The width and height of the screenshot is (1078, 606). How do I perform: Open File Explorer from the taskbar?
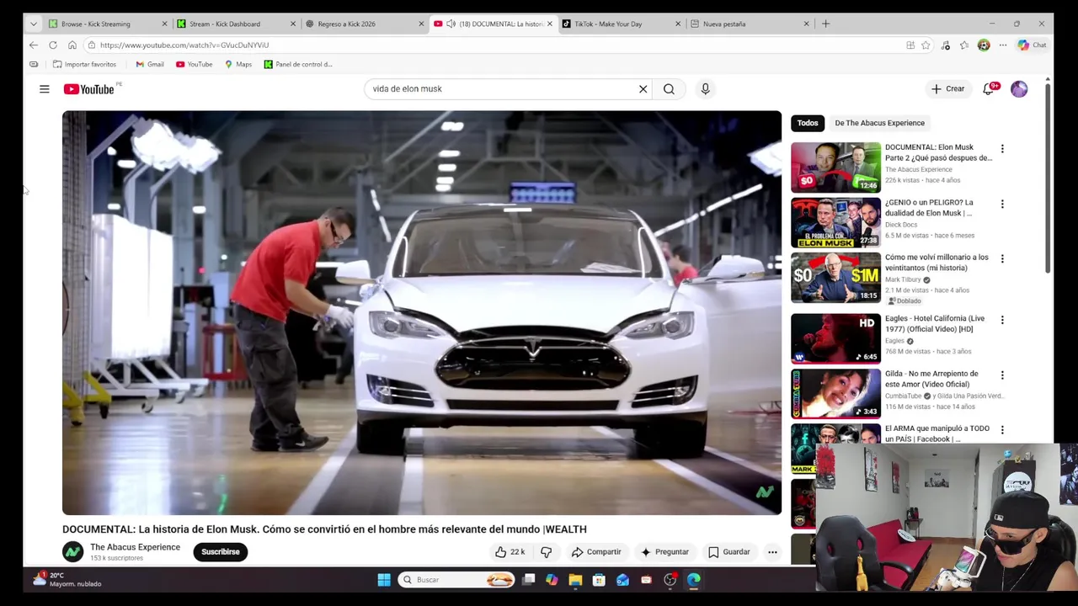tap(575, 579)
